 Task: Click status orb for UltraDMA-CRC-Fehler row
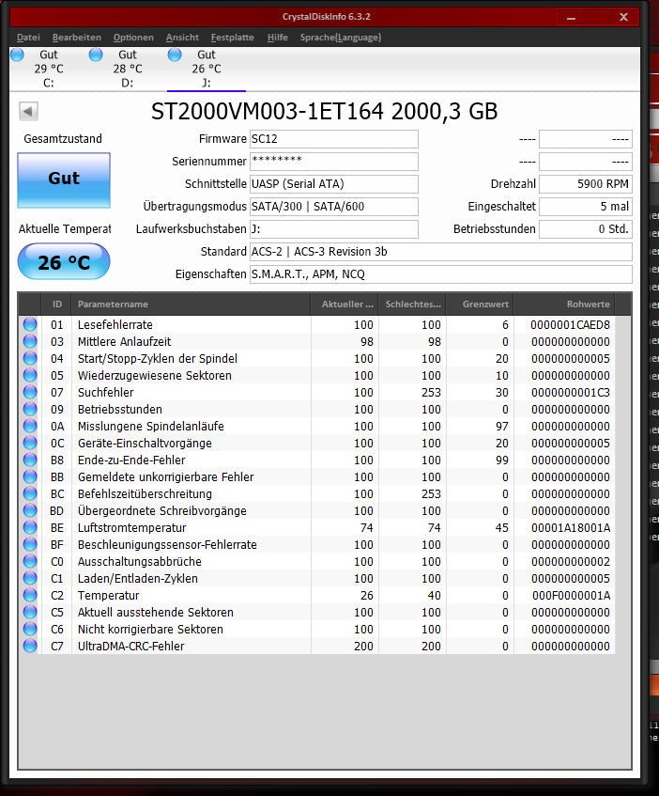coord(30,646)
